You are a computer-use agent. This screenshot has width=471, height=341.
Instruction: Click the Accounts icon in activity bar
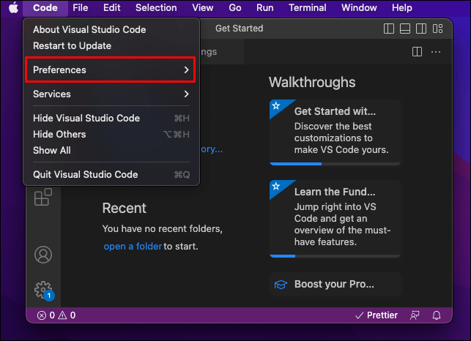pyautogui.click(x=43, y=255)
